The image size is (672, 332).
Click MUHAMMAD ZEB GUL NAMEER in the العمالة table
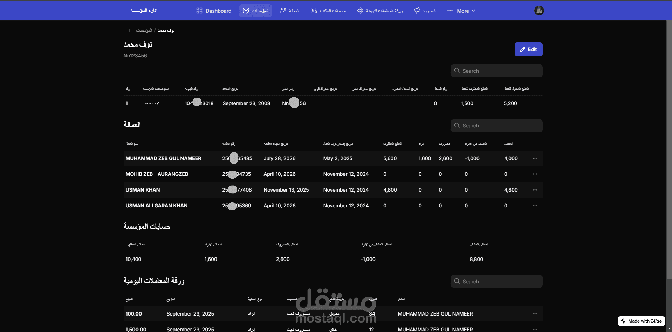pos(163,158)
